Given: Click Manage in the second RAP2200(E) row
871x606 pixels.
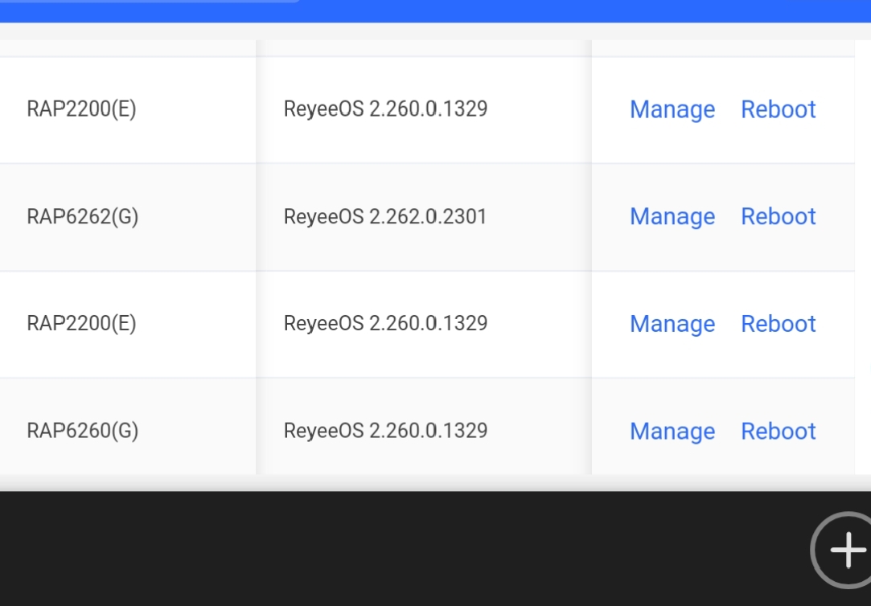Looking at the screenshot, I should pos(672,324).
